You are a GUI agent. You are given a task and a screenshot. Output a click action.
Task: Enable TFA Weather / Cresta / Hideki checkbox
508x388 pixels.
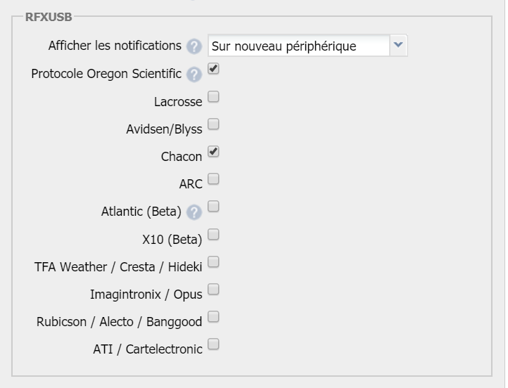click(x=213, y=261)
